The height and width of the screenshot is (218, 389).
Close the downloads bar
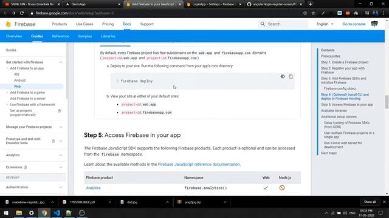coord(384,202)
